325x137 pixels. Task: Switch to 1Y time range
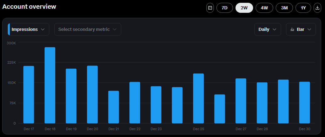click(303, 8)
